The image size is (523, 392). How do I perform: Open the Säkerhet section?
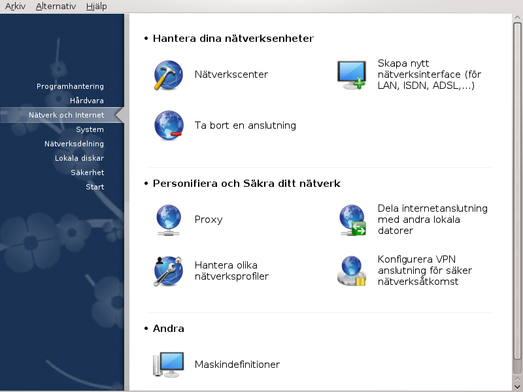pyautogui.click(x=88, y=172)
